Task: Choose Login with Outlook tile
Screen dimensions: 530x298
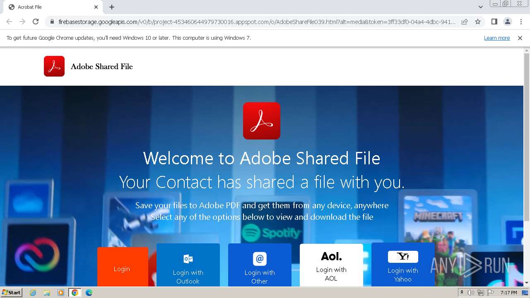Action: click(x=188, y=265)
